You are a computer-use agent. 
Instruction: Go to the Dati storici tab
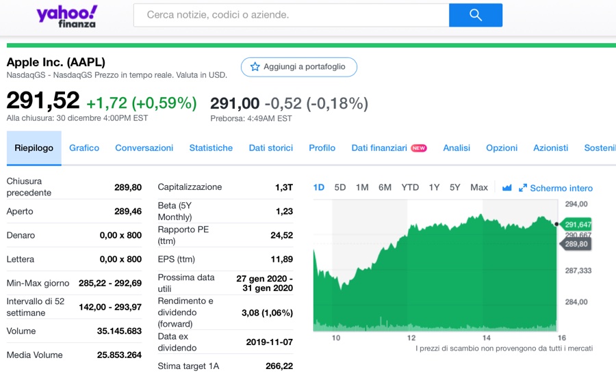(270, 148)
